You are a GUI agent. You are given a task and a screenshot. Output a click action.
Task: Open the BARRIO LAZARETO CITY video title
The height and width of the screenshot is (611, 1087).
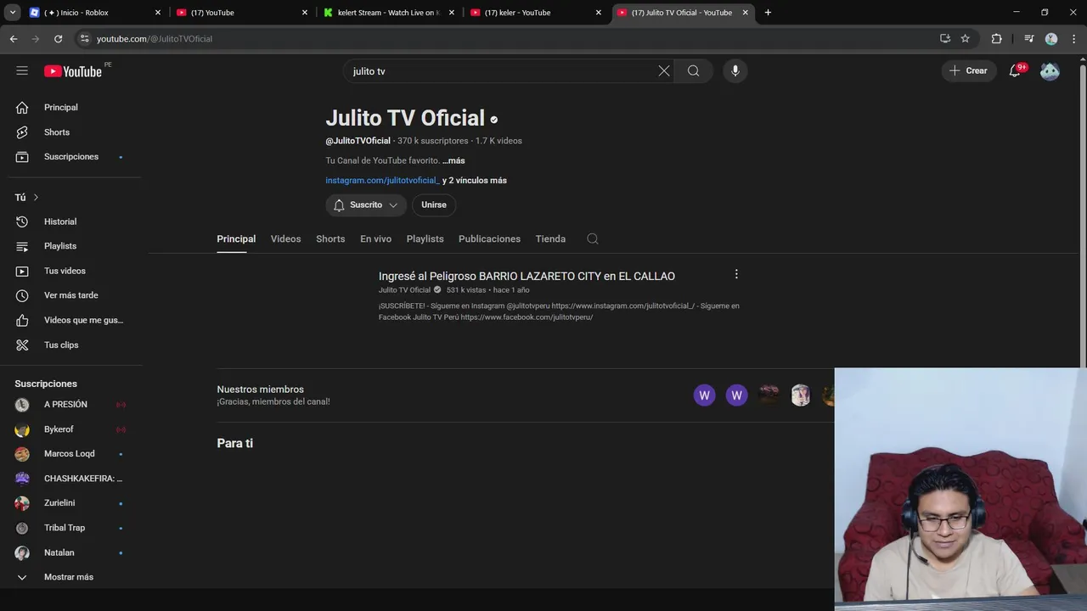(x=527, y=277)
